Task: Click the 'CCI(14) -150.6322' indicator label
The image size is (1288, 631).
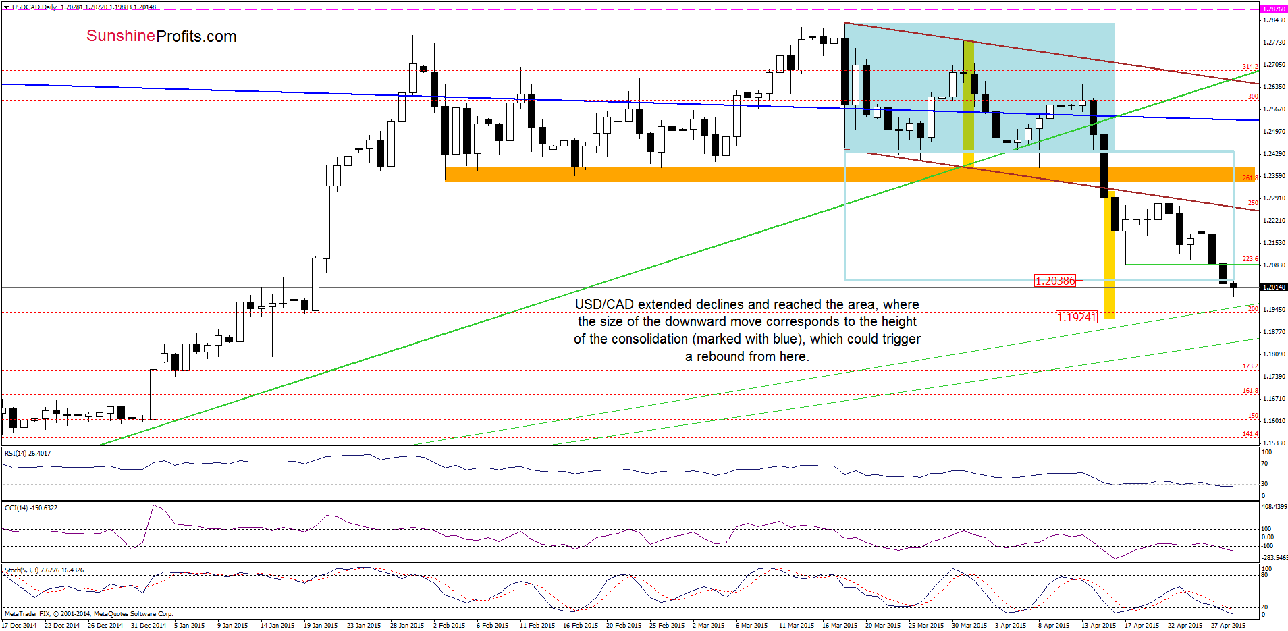Action: tap(31, 507)
